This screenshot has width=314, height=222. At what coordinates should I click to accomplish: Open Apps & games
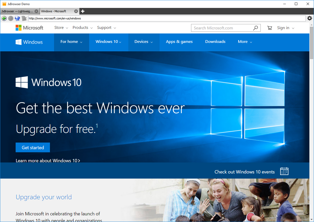click(x=179, y=42)
